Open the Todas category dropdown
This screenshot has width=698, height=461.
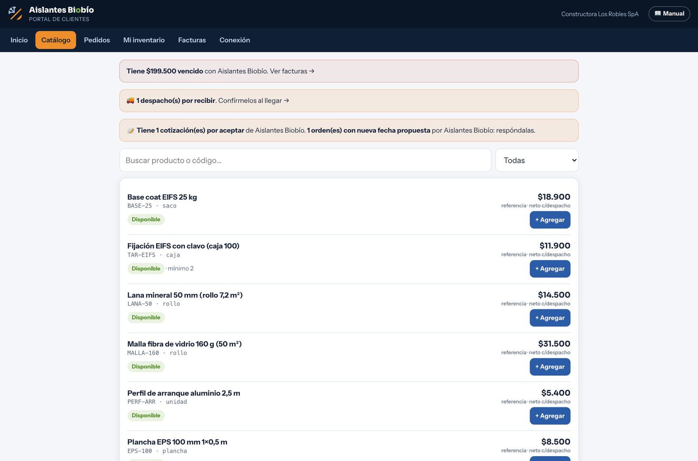click(x=537, y=160)
